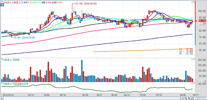
Task: Click the 04/16 date axis label
Action: coord(63,95)
